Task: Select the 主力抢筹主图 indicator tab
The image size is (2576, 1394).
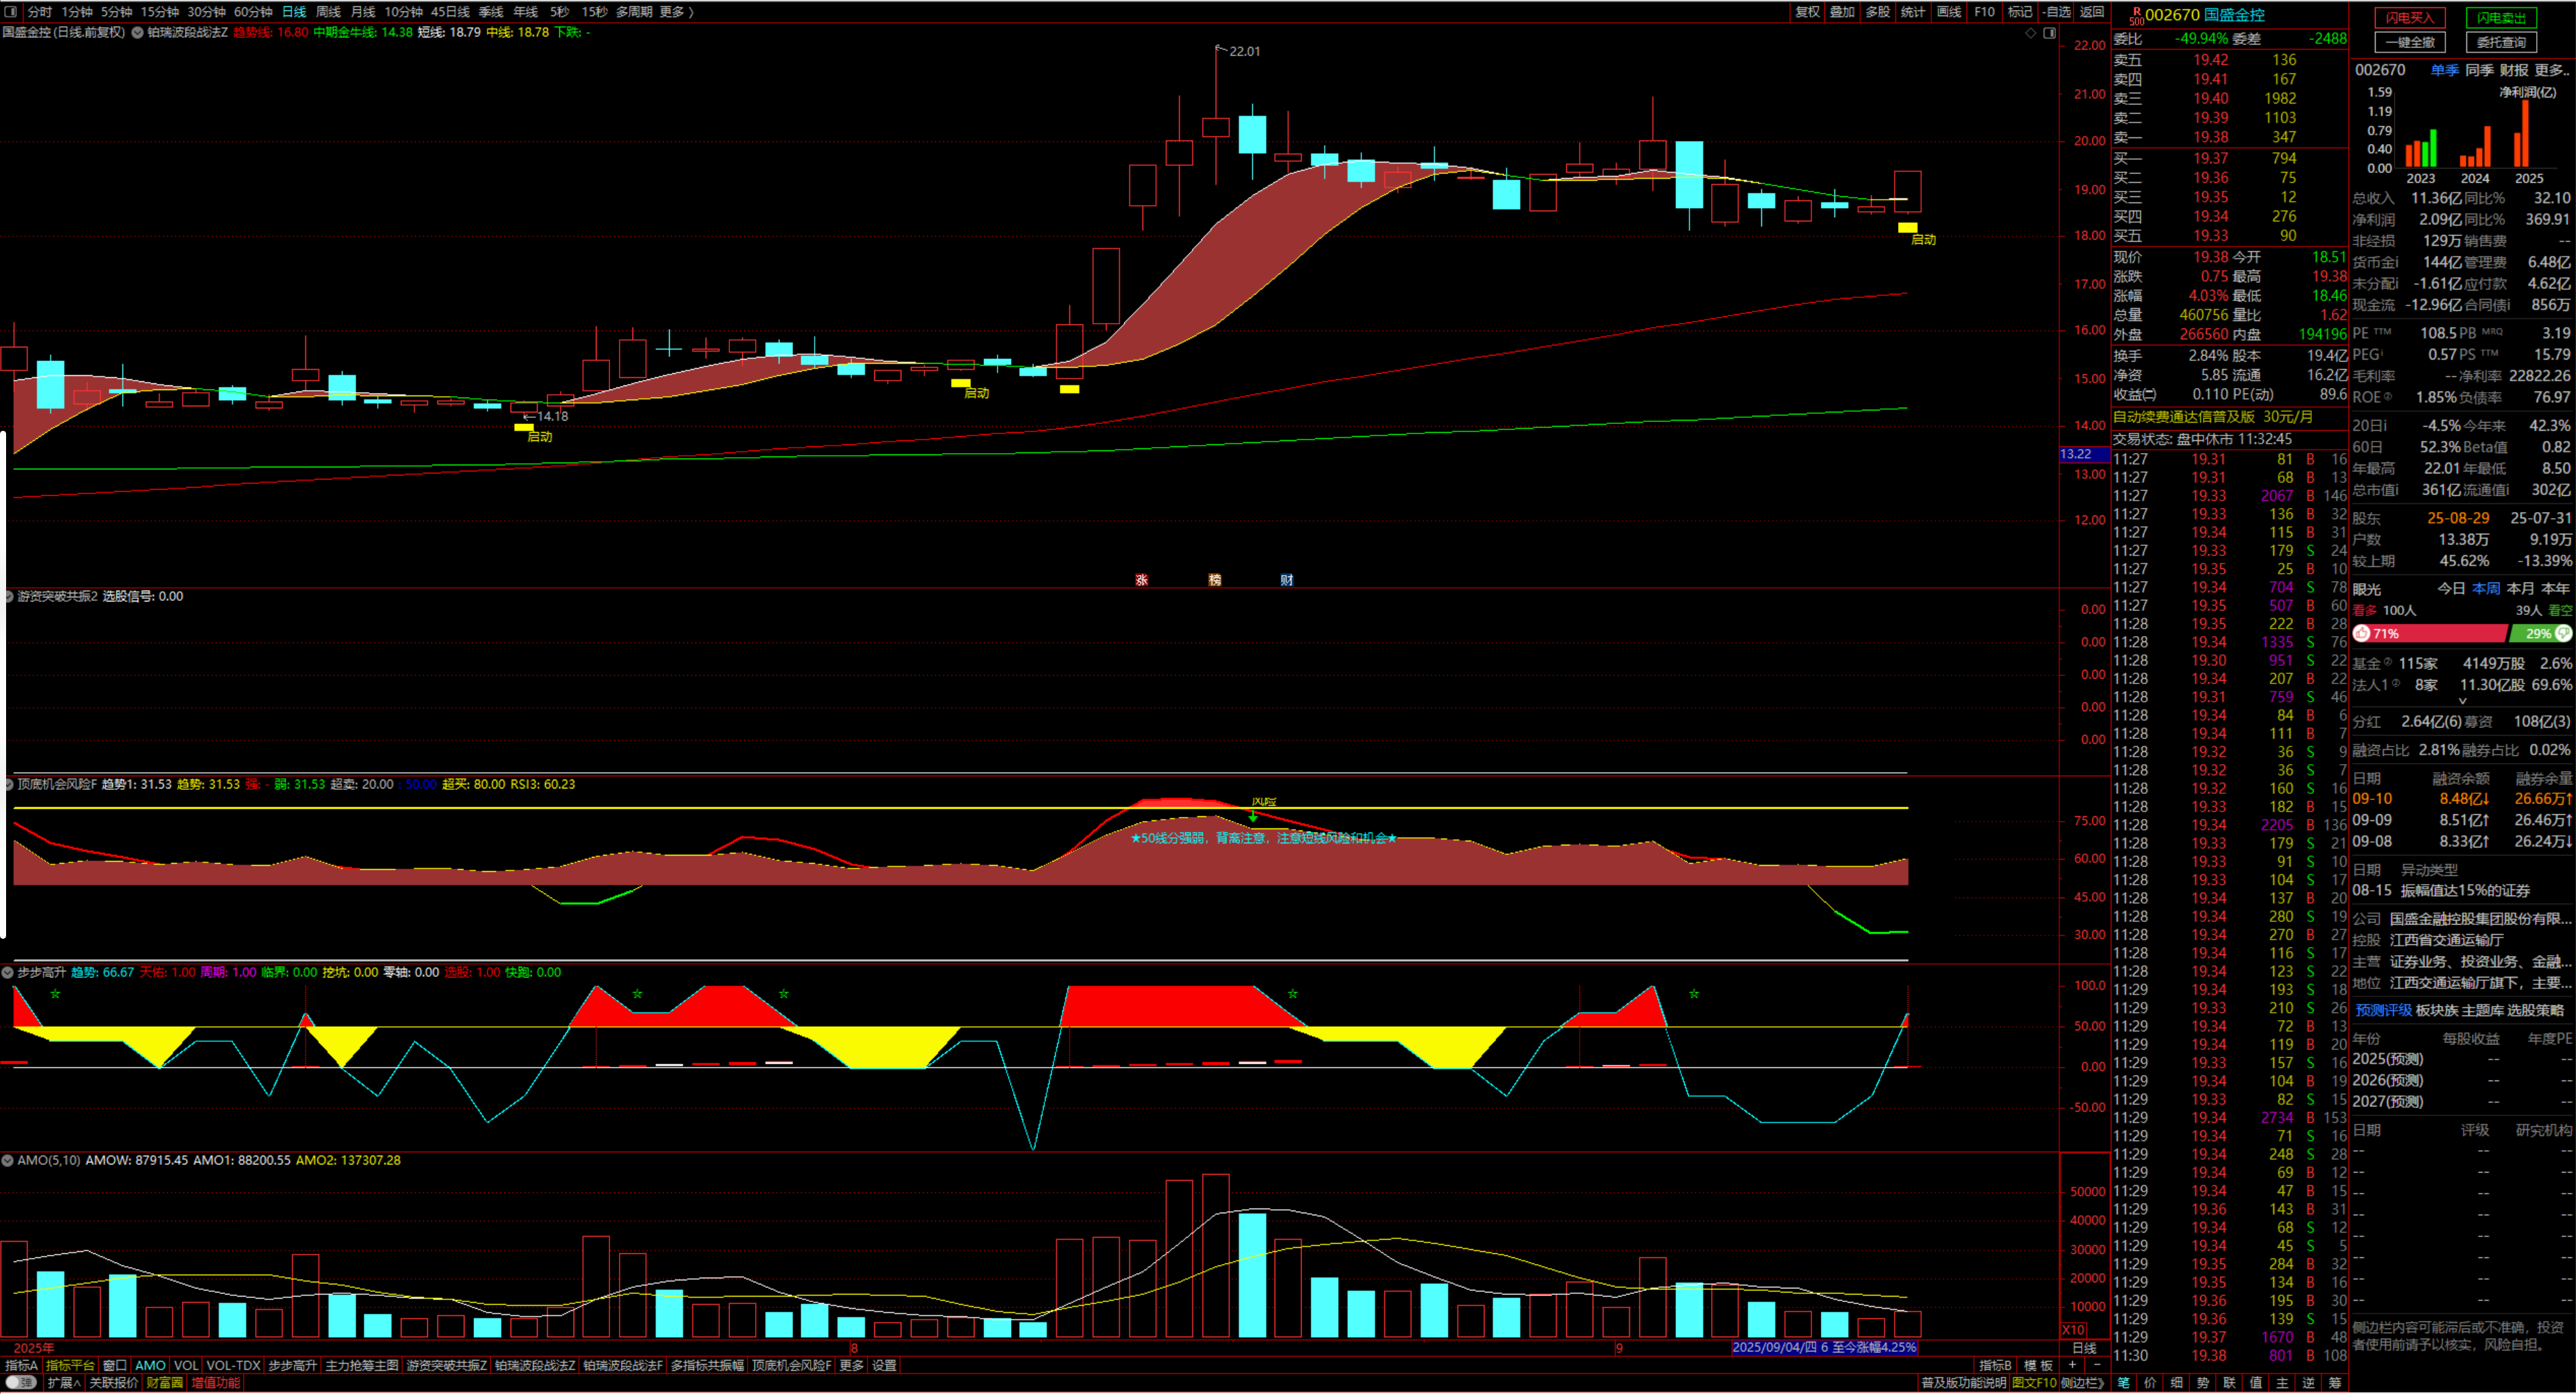Action: point(361,1366)
